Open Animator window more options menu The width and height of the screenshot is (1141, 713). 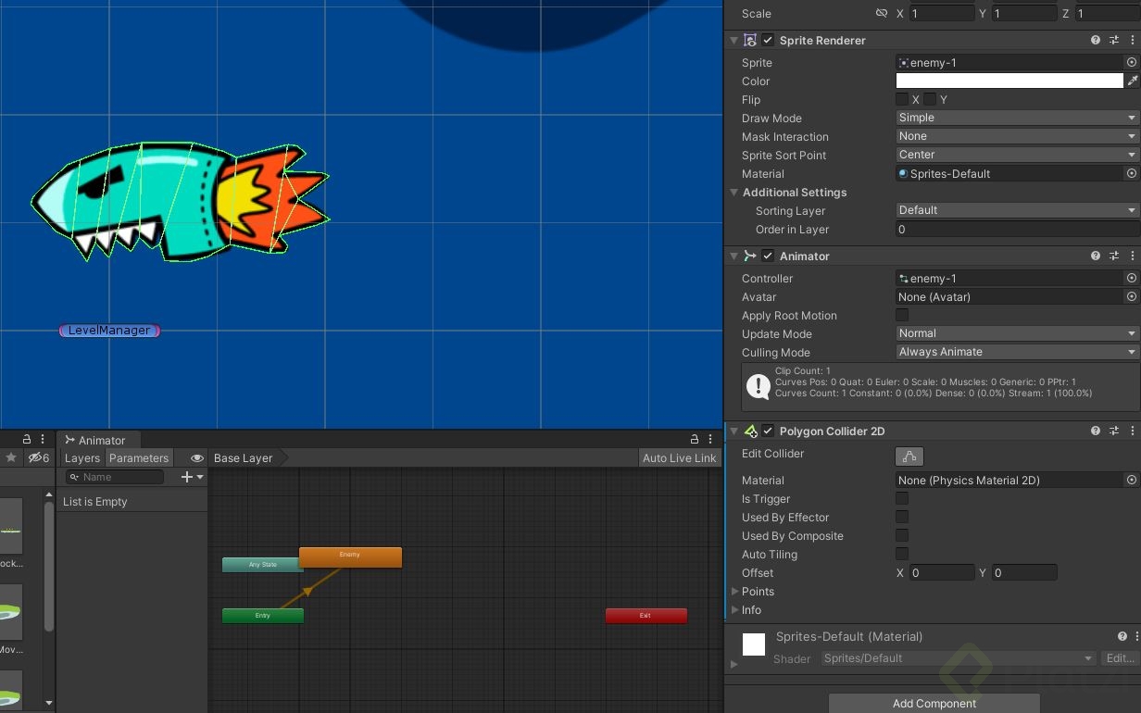[711, 439]
